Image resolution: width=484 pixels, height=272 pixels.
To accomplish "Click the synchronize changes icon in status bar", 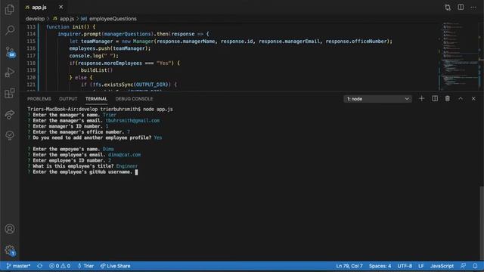I will coord(40,266).
